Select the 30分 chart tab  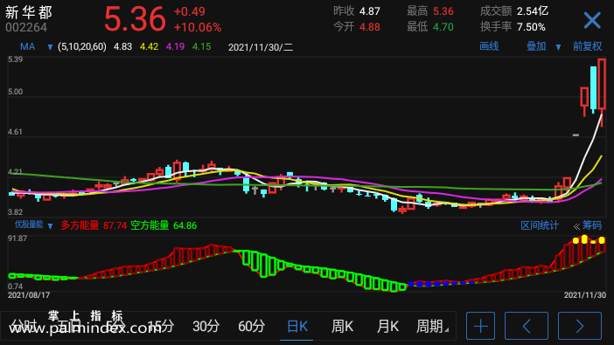206,326
